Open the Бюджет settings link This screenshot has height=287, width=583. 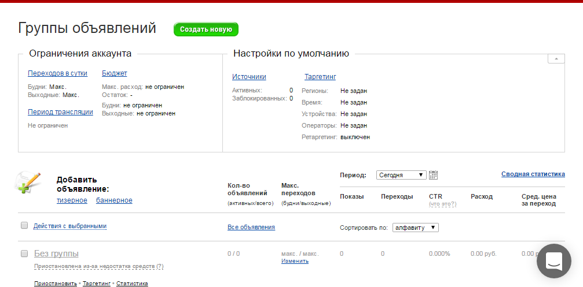[x=115, y=73]
